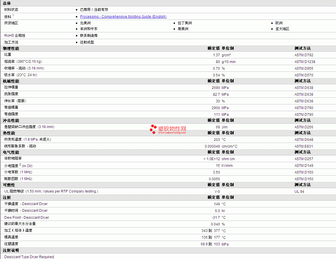Screen dimensions: 336x259
Task: Click the 收缩率 流动 value 0.70
Action: [x=216, y=69]
